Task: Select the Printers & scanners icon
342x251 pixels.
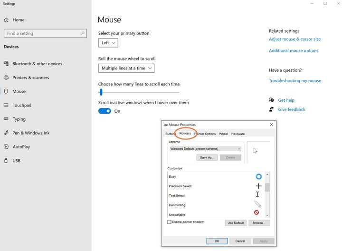Action: tap(6, 77)
